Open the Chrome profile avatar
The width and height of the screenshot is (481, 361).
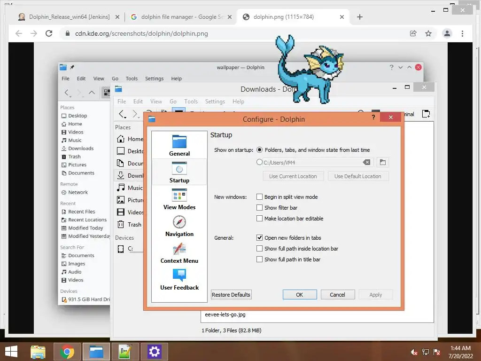tap(447, 33)
